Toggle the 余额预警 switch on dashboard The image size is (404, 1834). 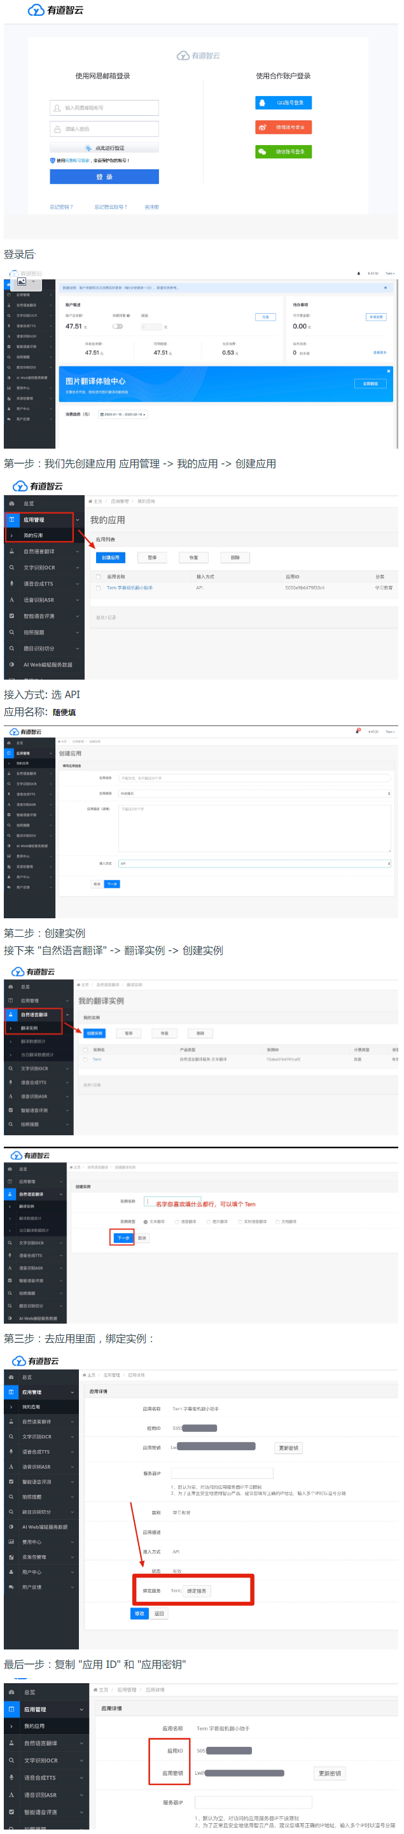[117, 326]
